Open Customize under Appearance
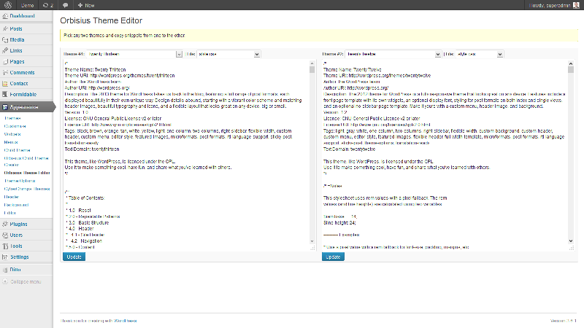The height and width of the screenshot is (328, 584). coord(15,126)
